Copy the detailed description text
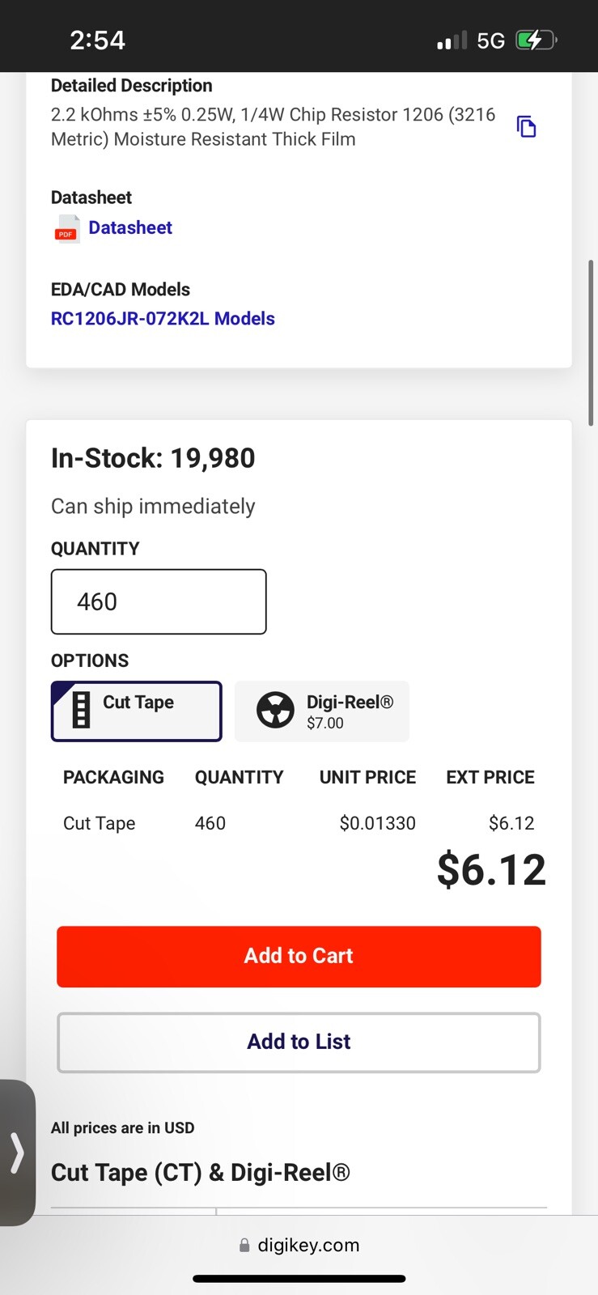The image size is (598, 1295). pos(527,127)
